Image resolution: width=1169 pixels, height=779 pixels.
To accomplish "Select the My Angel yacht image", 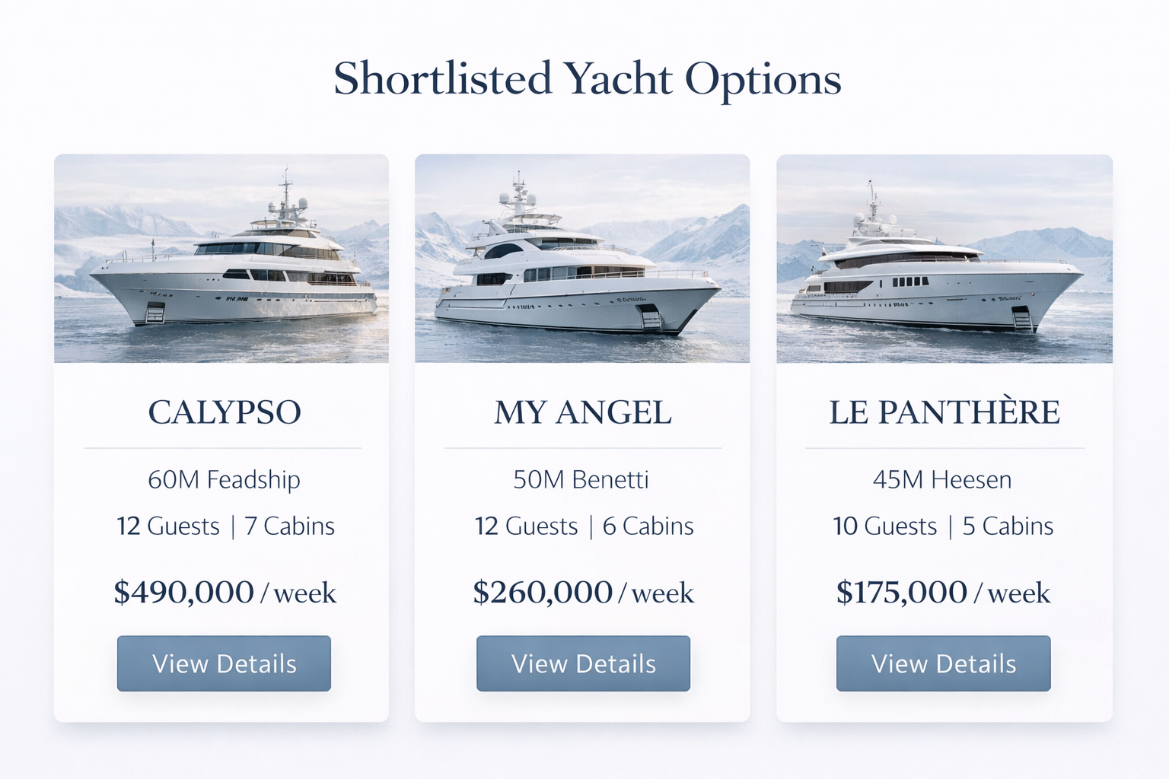I will tap(582, 259).
